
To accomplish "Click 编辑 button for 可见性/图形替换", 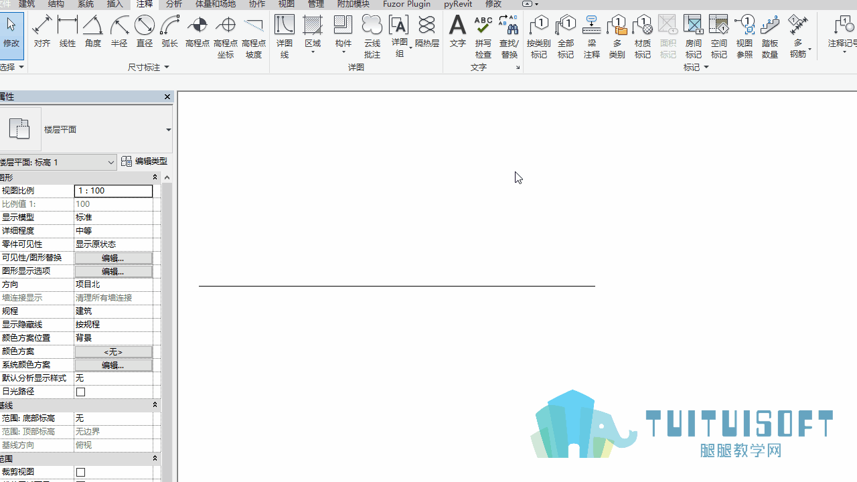I will [113, 258].
